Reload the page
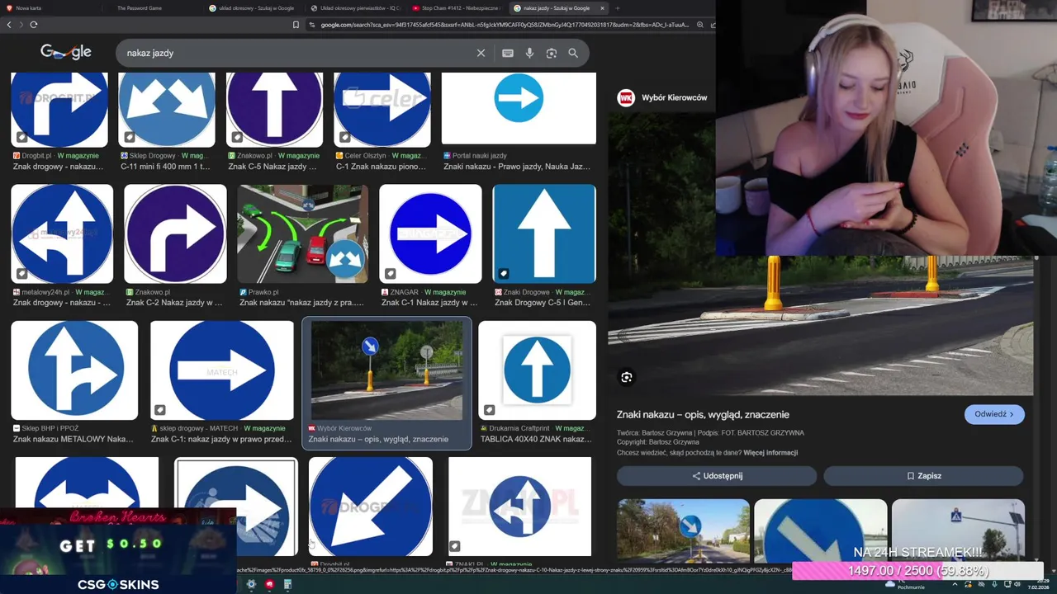The height and width of the screenshot is (594, 1057). pyautogui.click(x=34, y=25)
